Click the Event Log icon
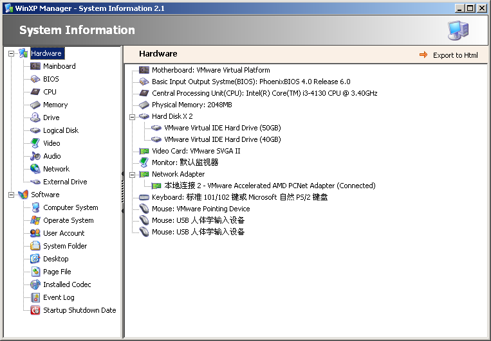 point(35,297)
